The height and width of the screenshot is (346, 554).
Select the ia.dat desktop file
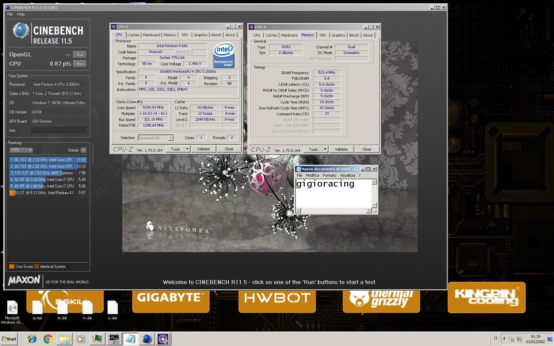coord(37,310)
